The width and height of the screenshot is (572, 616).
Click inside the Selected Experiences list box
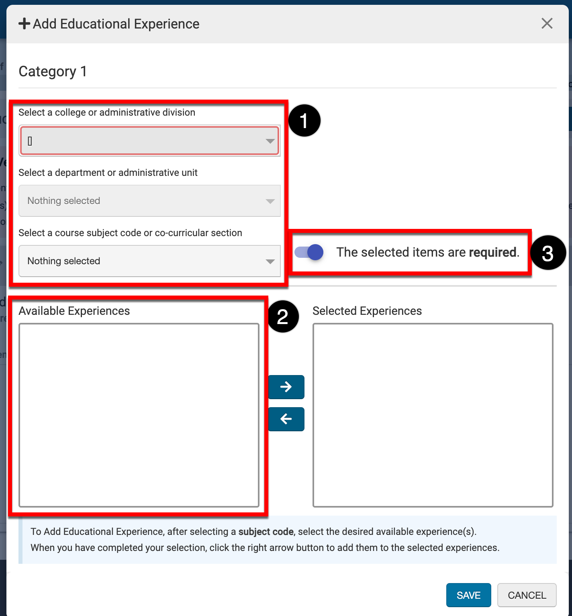[x=433, y=415]
